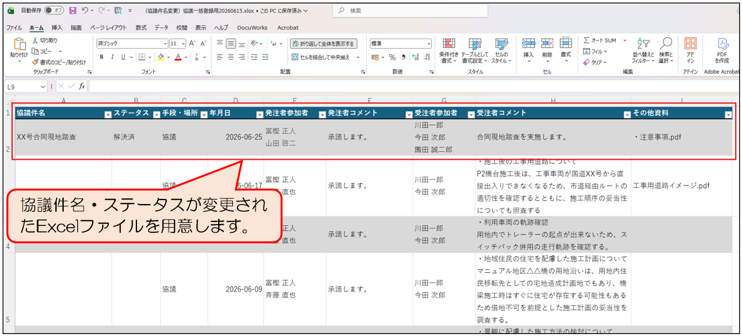
Task: Toggle 自動保存 autosave switch
Action: coord(54,10)
